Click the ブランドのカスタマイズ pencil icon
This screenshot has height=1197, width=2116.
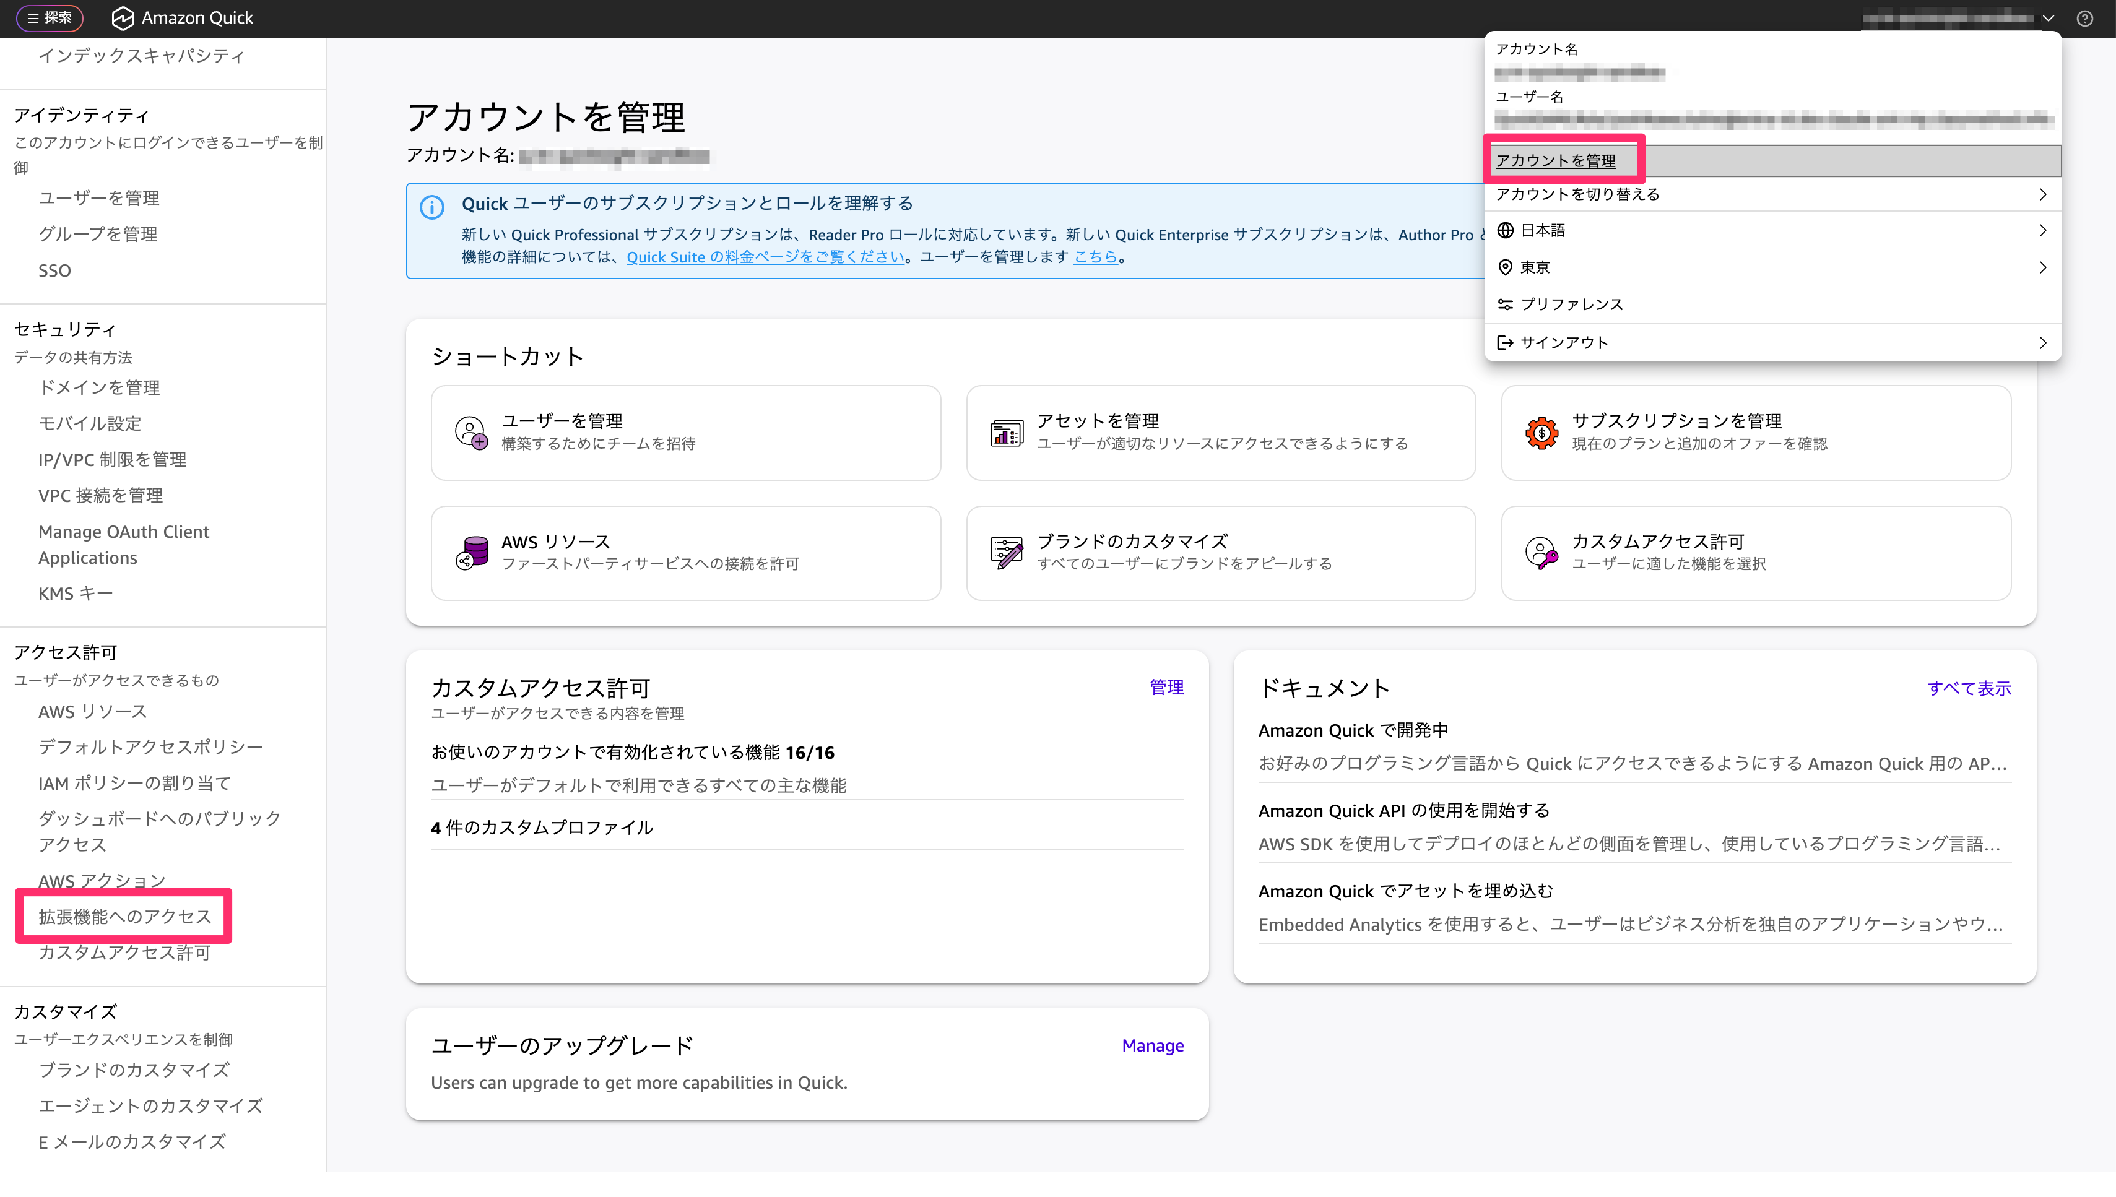click(1006, 553)
